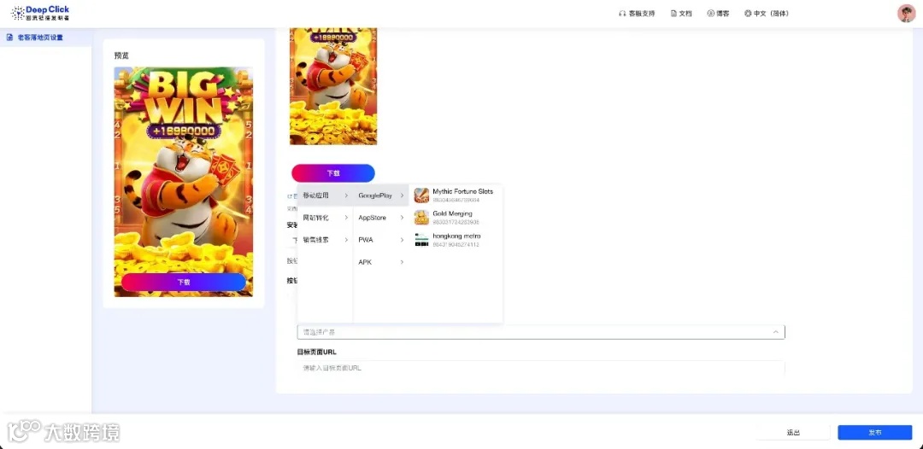The image size is (923, 449).
Task: Click the language globe icon
Action: point(748,14)
